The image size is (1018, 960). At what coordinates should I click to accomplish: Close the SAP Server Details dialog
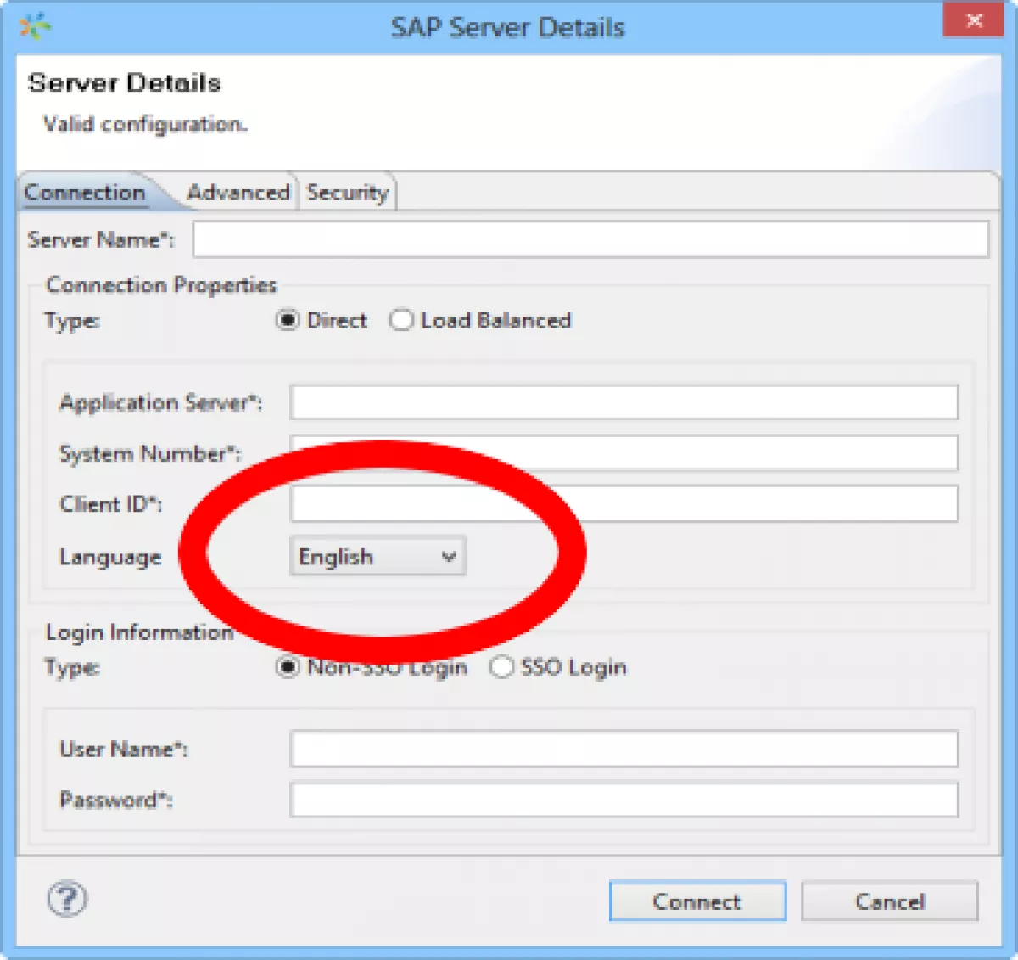[973, 20]
